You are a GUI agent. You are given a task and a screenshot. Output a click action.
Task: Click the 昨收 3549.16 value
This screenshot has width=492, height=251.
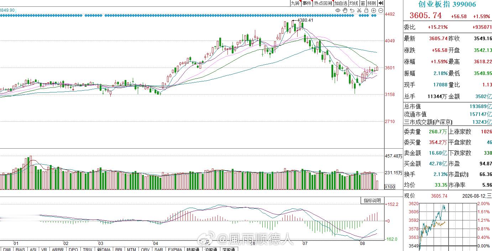483,38
